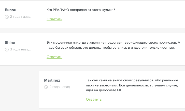Click the "2 года назад" timestamp under Martinez
The width and height of the screenshot is (185, 111).
click(60, 87)
